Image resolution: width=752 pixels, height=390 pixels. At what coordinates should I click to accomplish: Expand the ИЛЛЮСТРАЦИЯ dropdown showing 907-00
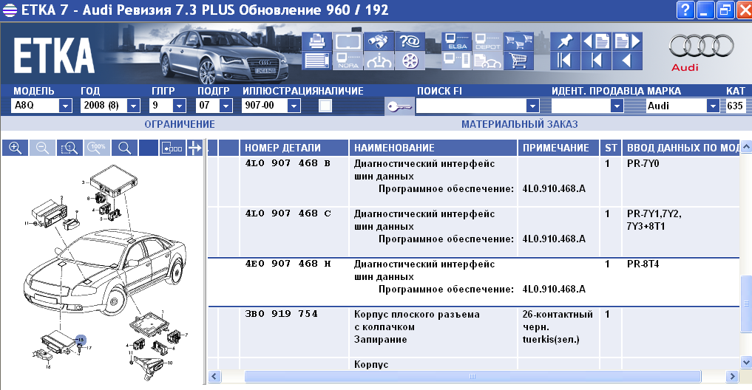(x=293, y=106)
